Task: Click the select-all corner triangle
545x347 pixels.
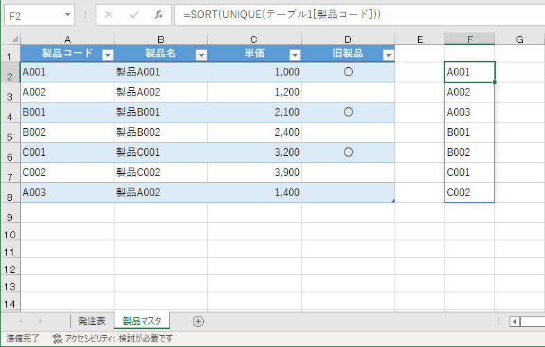Action: click(x=14, y=39)
